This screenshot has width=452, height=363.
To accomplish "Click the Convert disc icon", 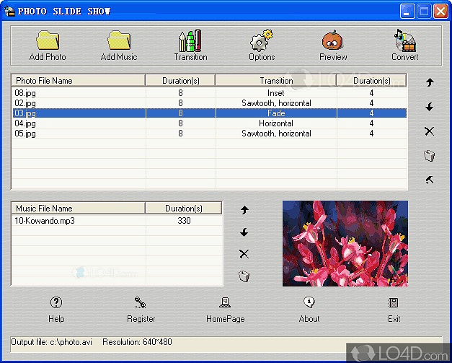I will pyautogui.click(x=404, y=40).
